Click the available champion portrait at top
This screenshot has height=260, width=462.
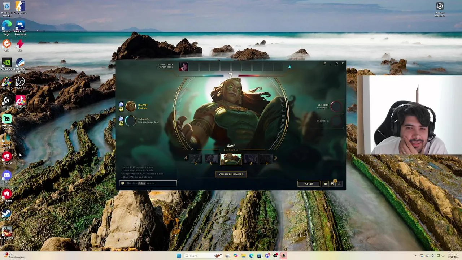[183, 67]
